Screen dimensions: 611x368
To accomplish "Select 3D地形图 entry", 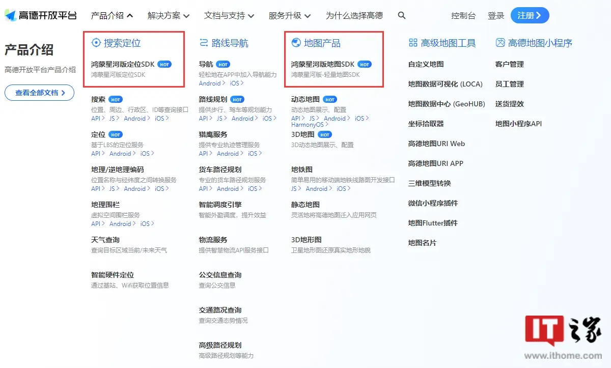I will 307,240.
